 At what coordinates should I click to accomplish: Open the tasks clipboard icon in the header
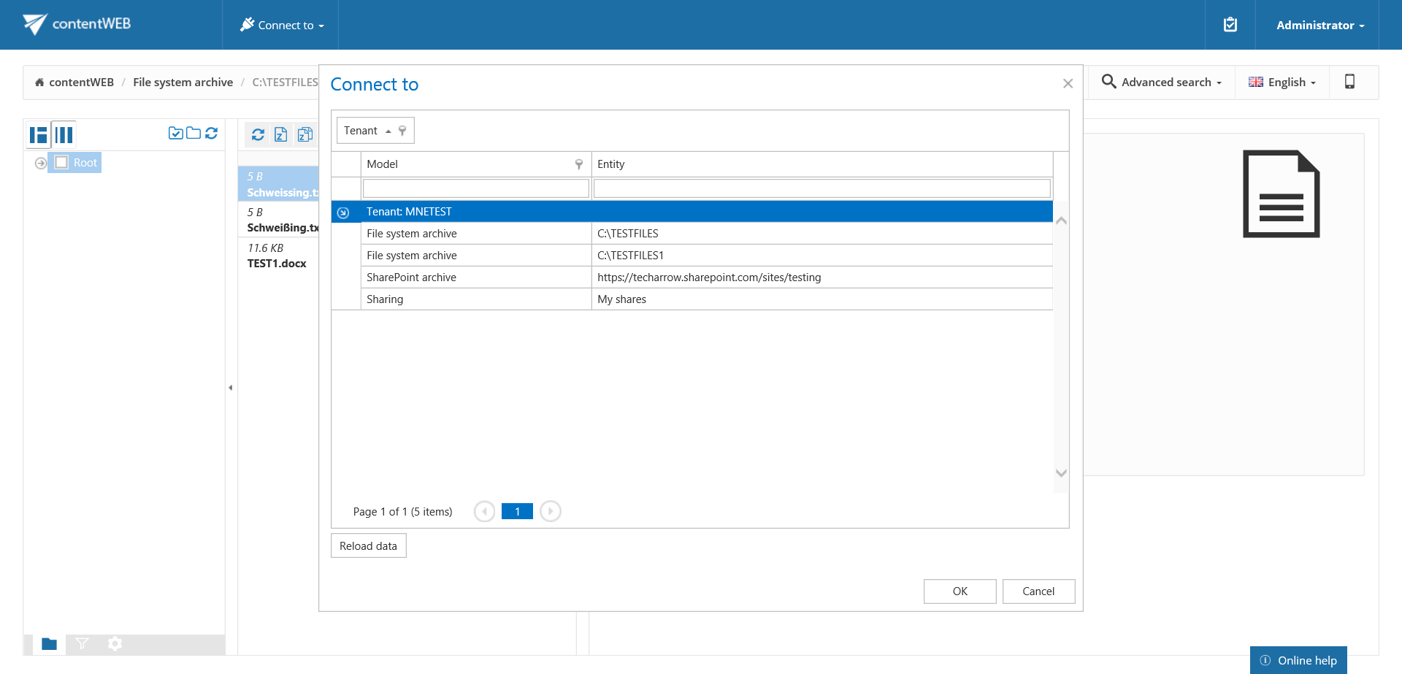[x=1230, y=25]
